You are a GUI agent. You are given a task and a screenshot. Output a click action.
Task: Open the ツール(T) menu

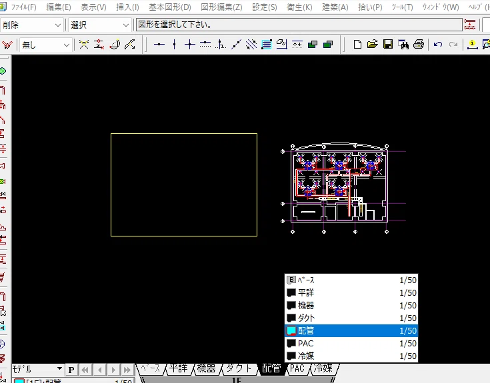(402, 7)
